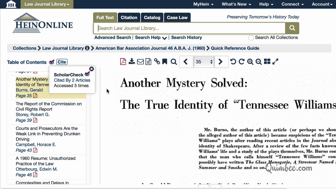Open Search History link
Image resolution: width=336 pixels, height=189 pixels.
tap(187, 38)
